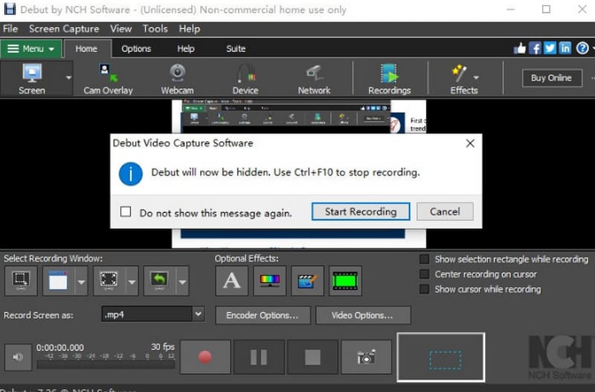Open the Recordings list
Viewport: 595px width, 392px height.
[389, 79]
